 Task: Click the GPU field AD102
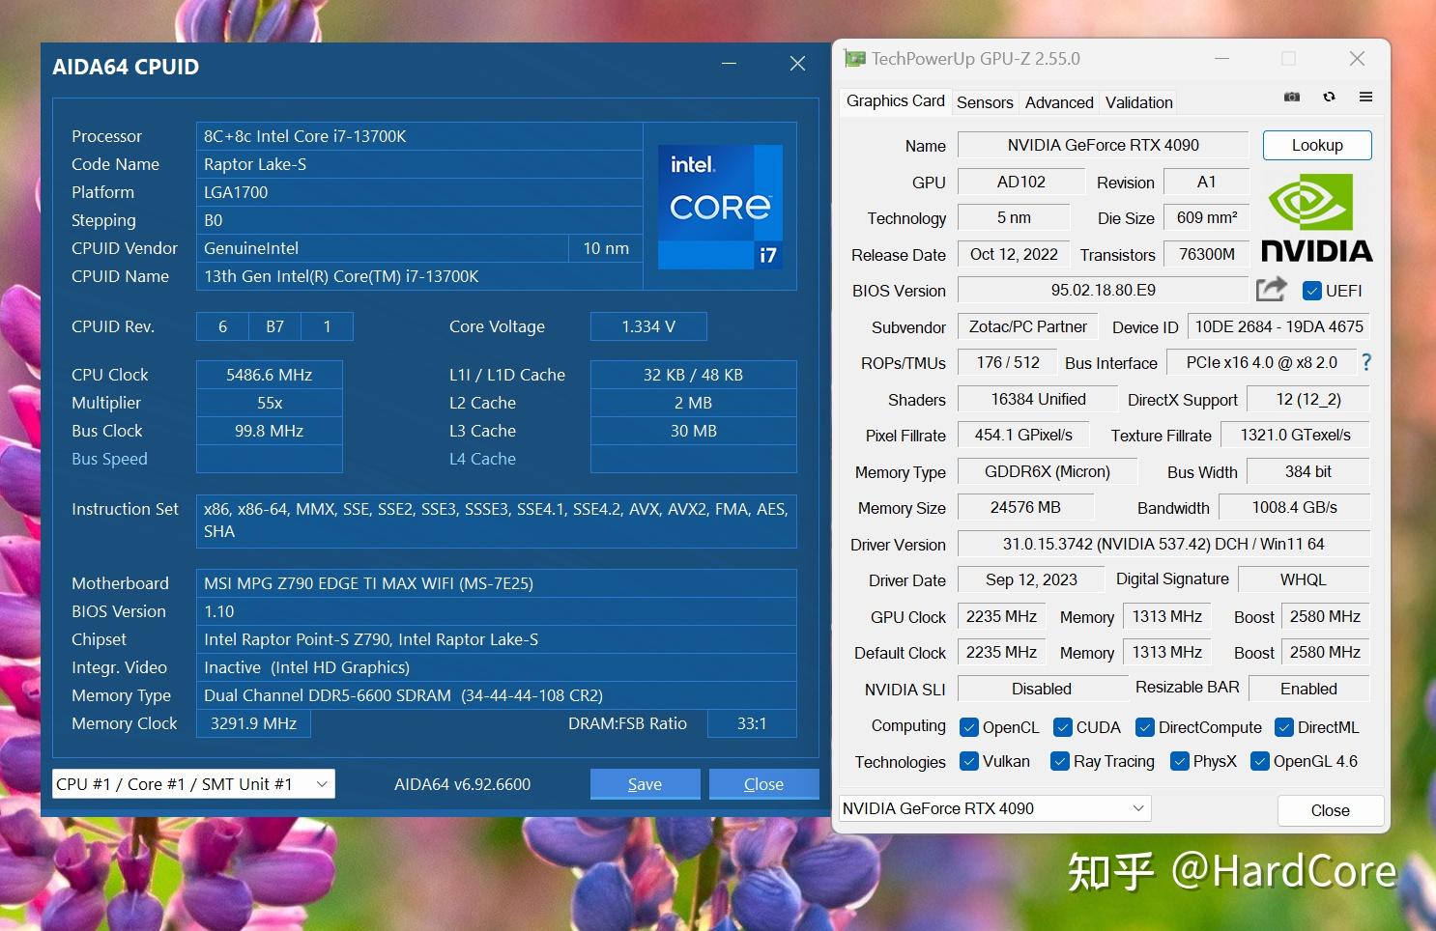1021,182
